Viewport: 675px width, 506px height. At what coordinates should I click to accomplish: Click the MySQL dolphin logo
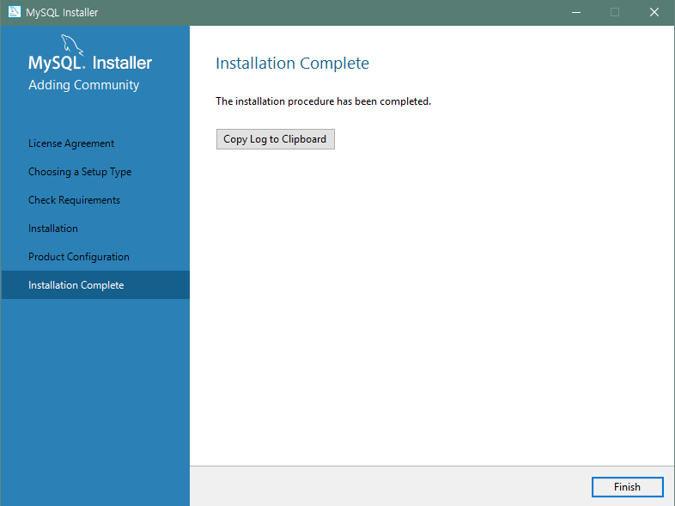tap(71, 45)
